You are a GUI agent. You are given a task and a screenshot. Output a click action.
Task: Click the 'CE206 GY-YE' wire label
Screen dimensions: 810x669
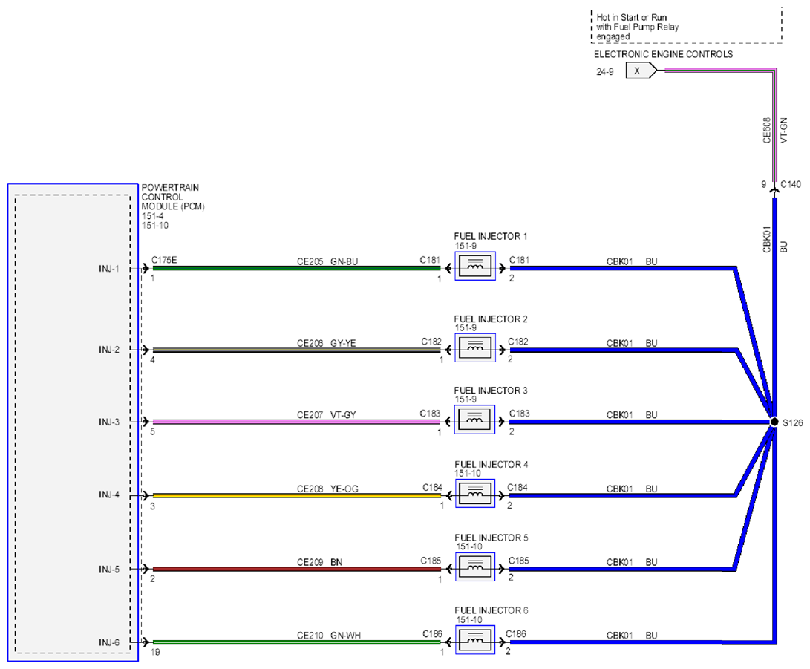pyautogui.click(x=326, y=343)
